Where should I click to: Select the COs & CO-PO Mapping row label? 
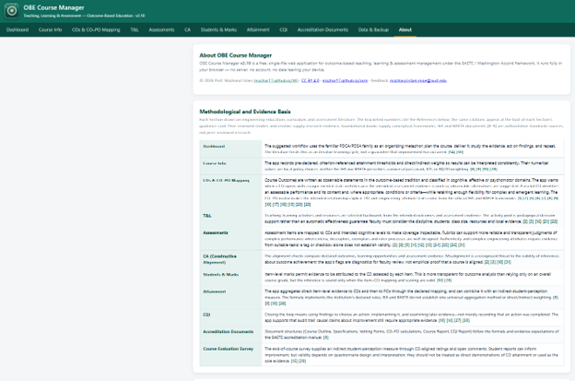click(227, 180)
